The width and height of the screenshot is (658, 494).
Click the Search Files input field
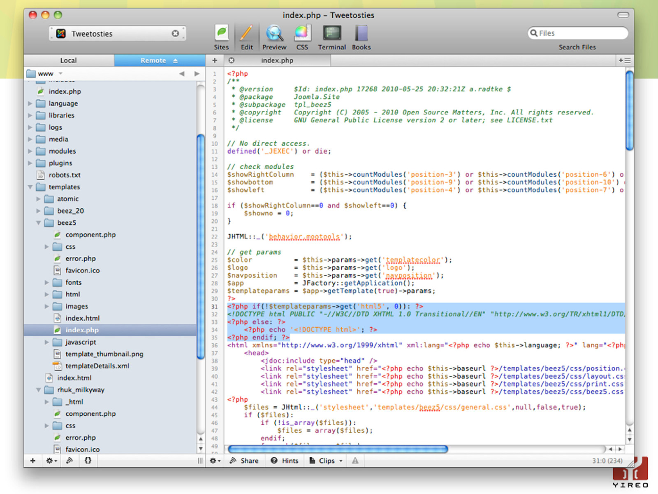point(578,33)
